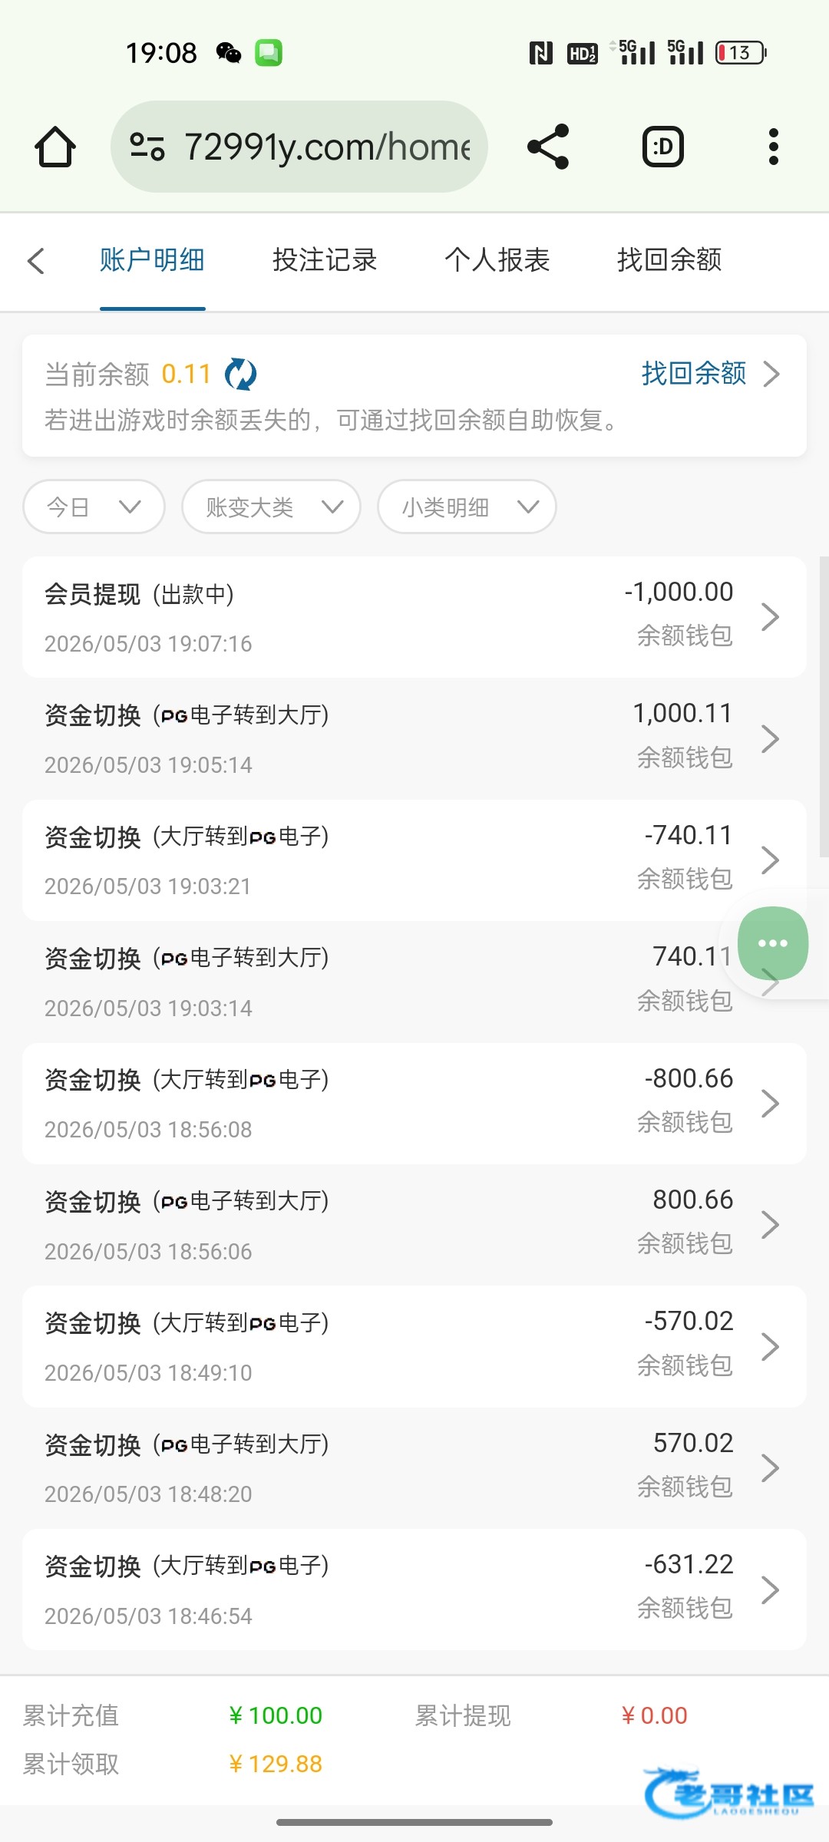Viewport: 829px width, 1842px height.
Task: Expand the -800.66 transfer record chevron
Action: click(x=770, y=1104)
